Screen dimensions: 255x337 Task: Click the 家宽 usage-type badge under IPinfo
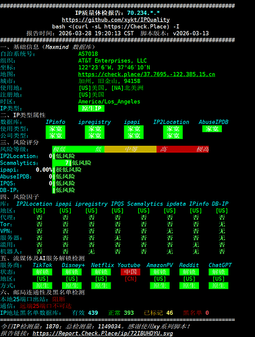[55, 129]
